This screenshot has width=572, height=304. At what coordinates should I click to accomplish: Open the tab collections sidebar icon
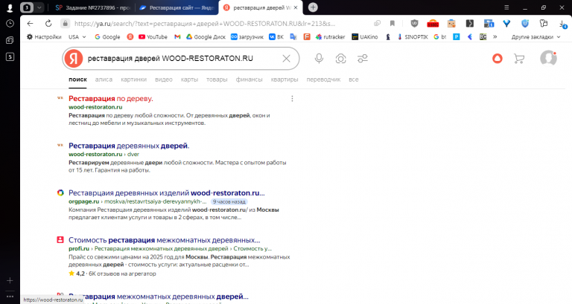pyautogui.click(x=10, y=40)
